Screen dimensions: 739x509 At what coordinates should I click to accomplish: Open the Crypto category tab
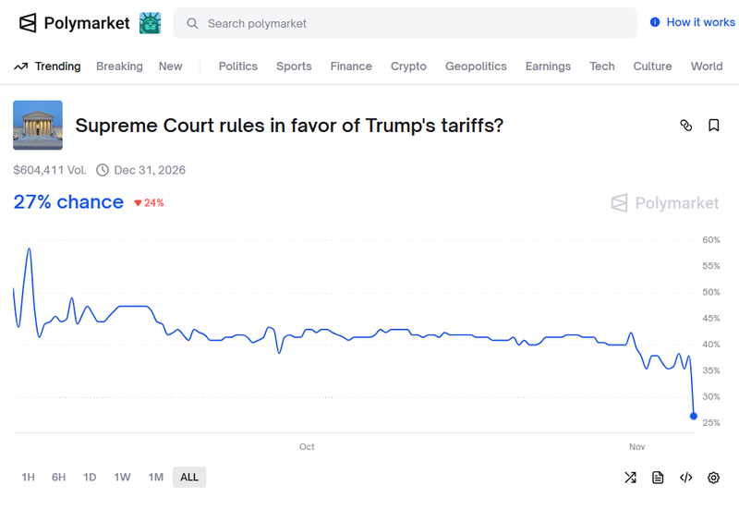[408, 67]
